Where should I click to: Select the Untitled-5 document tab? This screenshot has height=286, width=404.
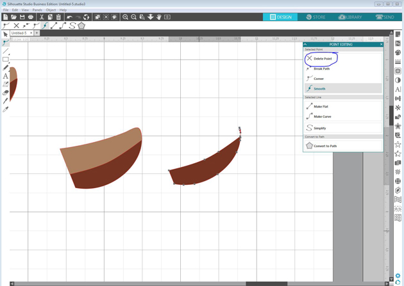[x=19, y=33]
